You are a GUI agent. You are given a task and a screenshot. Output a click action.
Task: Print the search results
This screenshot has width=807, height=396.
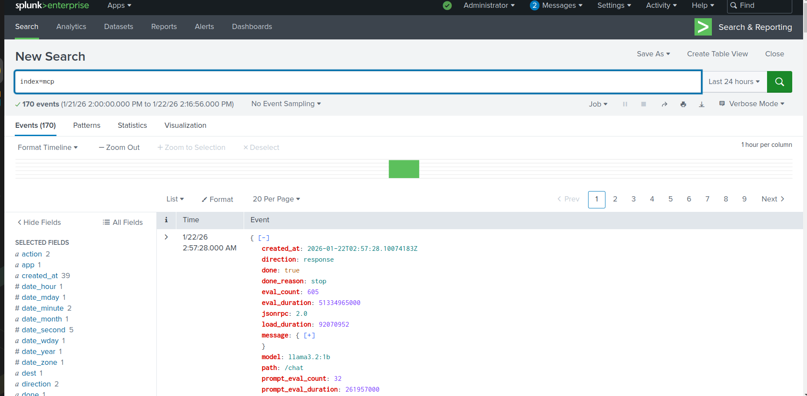pyautogui.click(x=683, y=104)
